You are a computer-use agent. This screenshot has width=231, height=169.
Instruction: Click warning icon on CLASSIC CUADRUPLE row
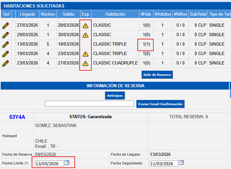pyautogui.click(x=85, y=63)
